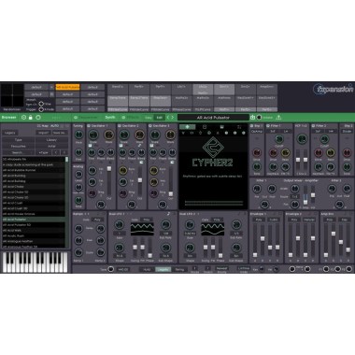Click second display tab icon above Cypher2 logo
The height and width of the screenshot is (355, 355).
pyautogui.click(x=205, y=127)
